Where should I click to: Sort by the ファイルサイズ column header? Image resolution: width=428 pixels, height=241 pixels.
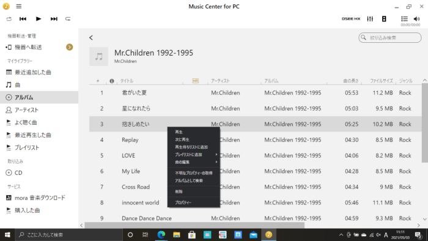click(x=382, y=81)
